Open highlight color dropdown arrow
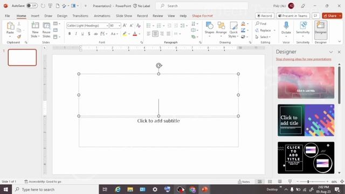 coord(129,34)
